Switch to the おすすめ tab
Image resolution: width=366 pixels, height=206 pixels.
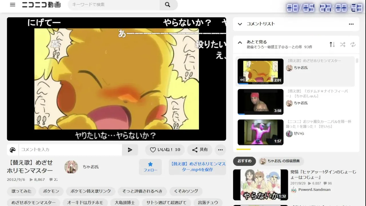pyautogui.click(x=244, y=161)
